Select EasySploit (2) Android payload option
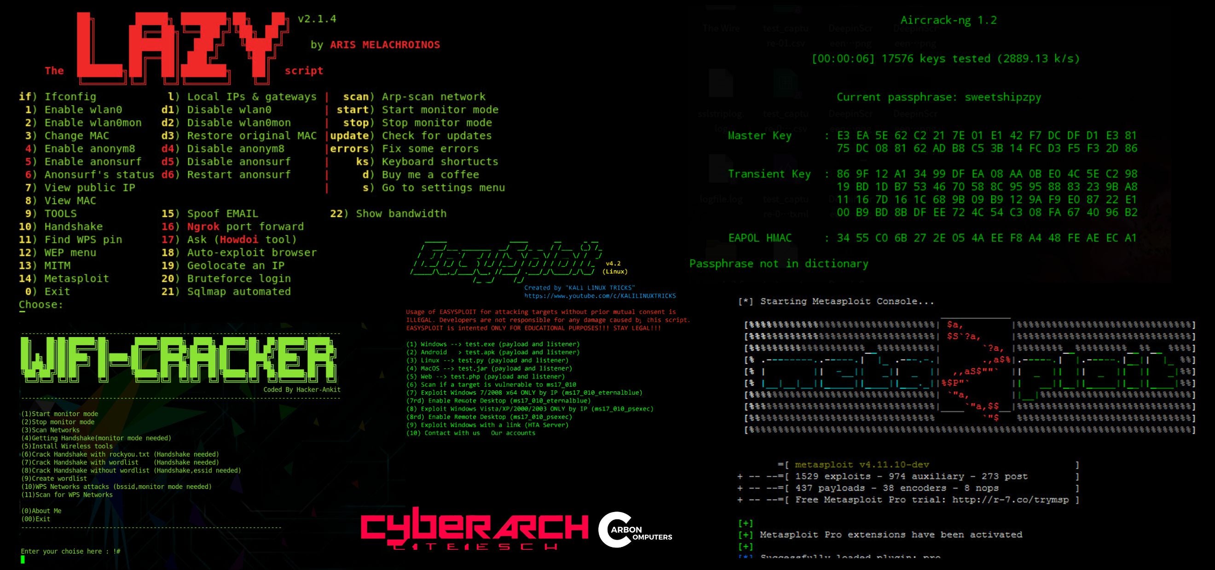Image resolution: width=1215 pixels, height=570 pixels. [492, 352]
